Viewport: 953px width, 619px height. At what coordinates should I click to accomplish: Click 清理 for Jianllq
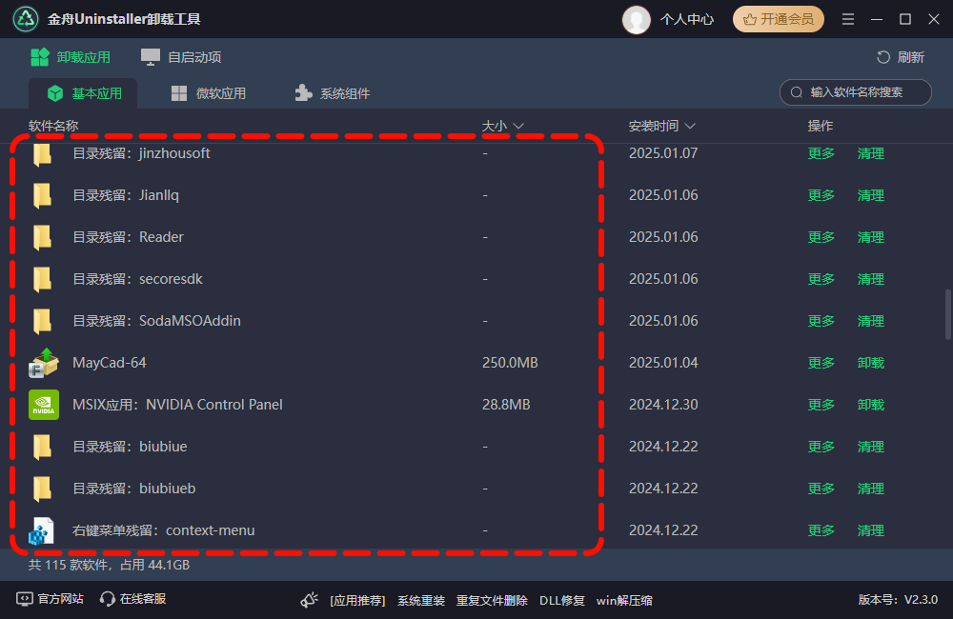click(871, 195)
